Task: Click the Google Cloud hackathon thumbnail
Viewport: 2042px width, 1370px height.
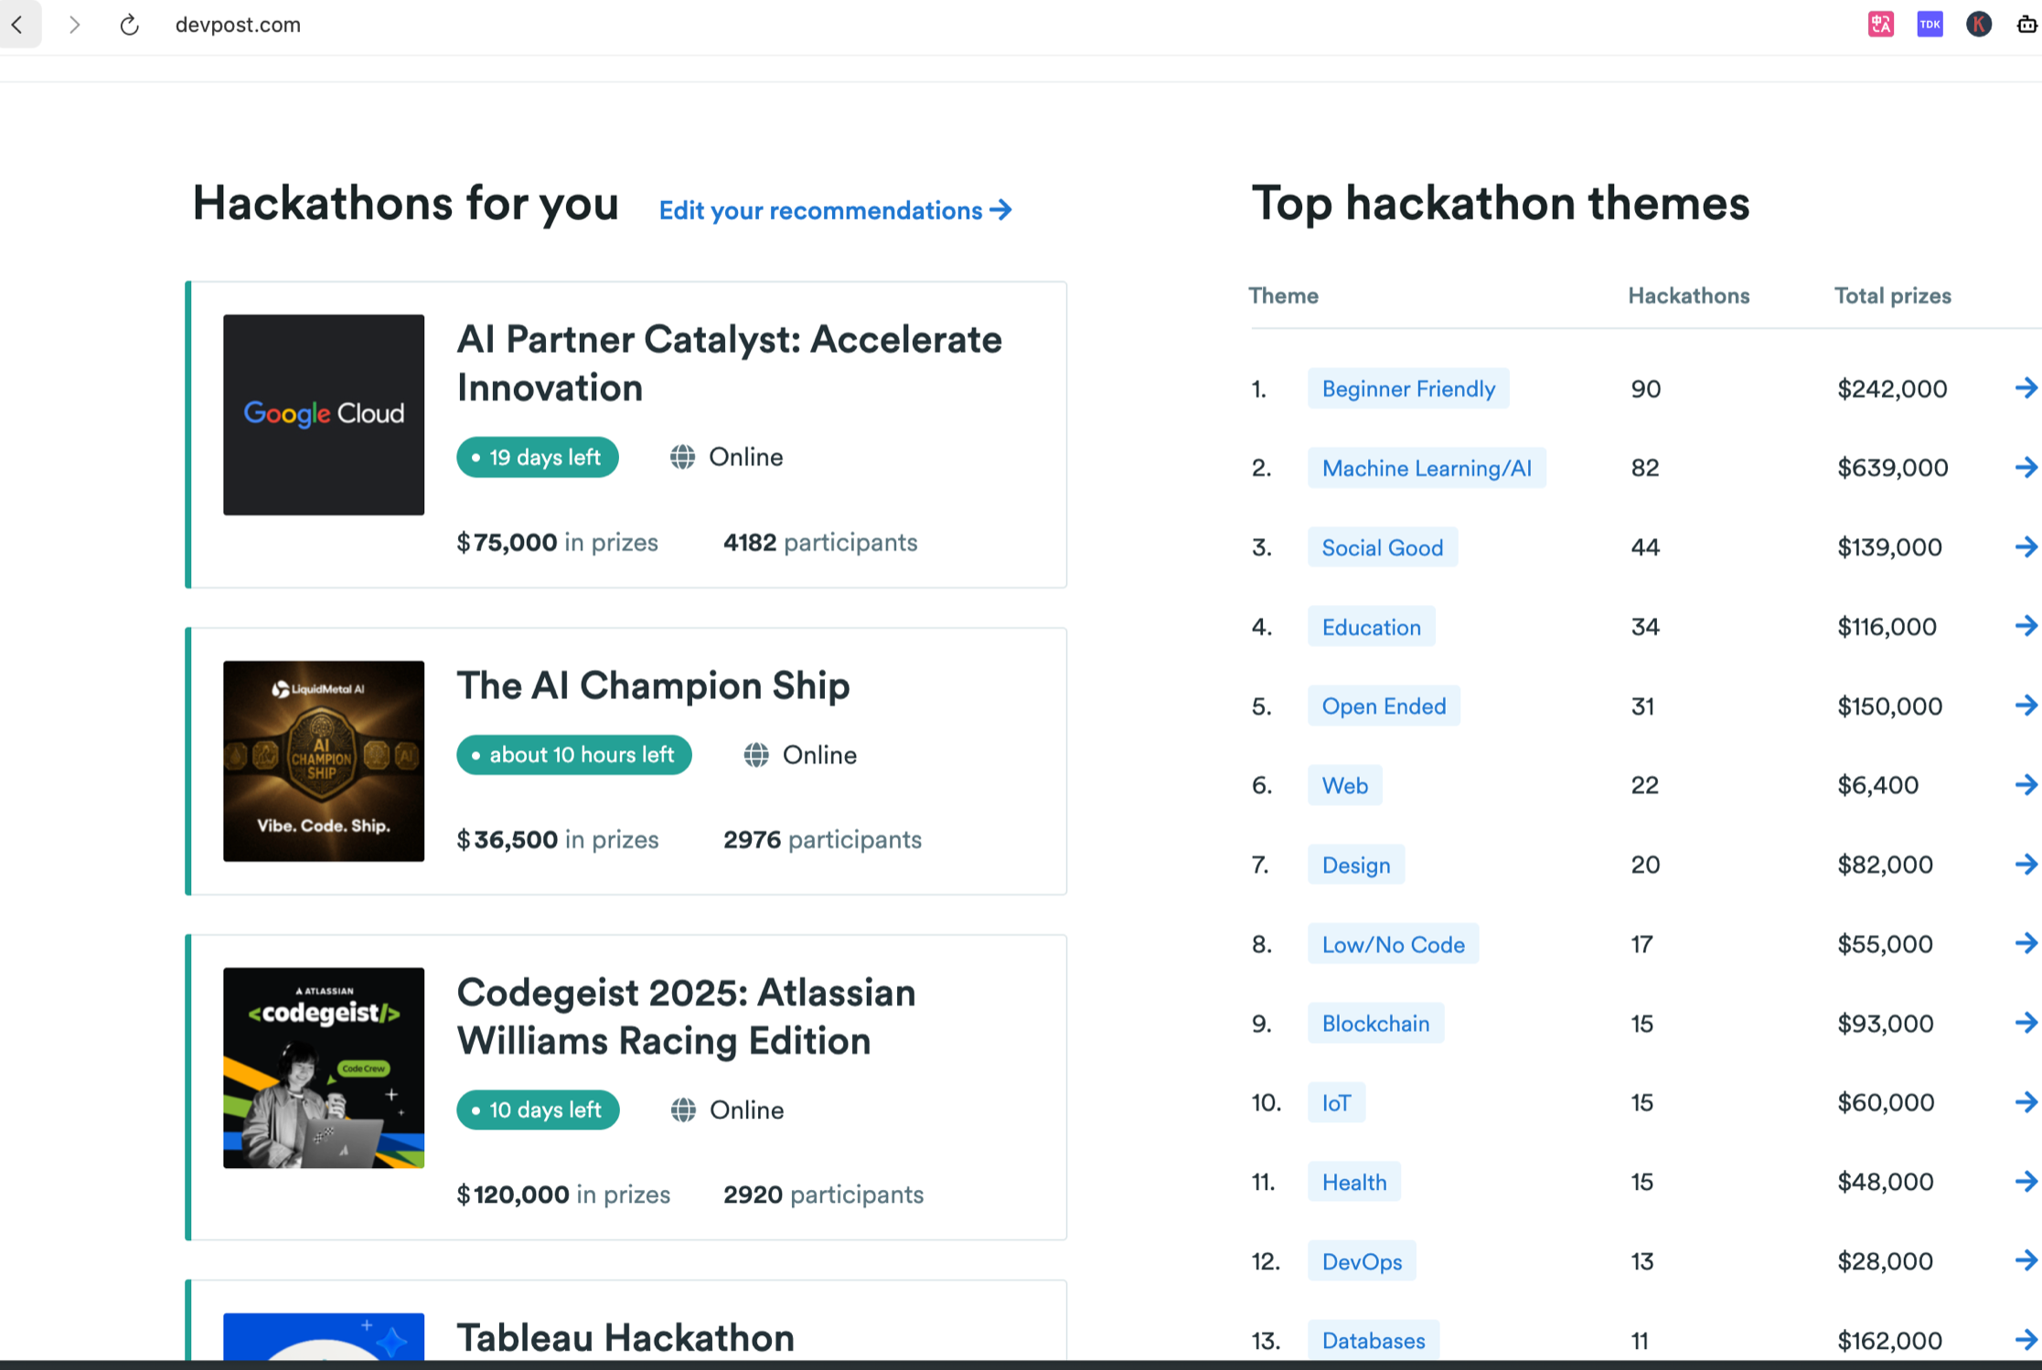Action: click(324, 415)
